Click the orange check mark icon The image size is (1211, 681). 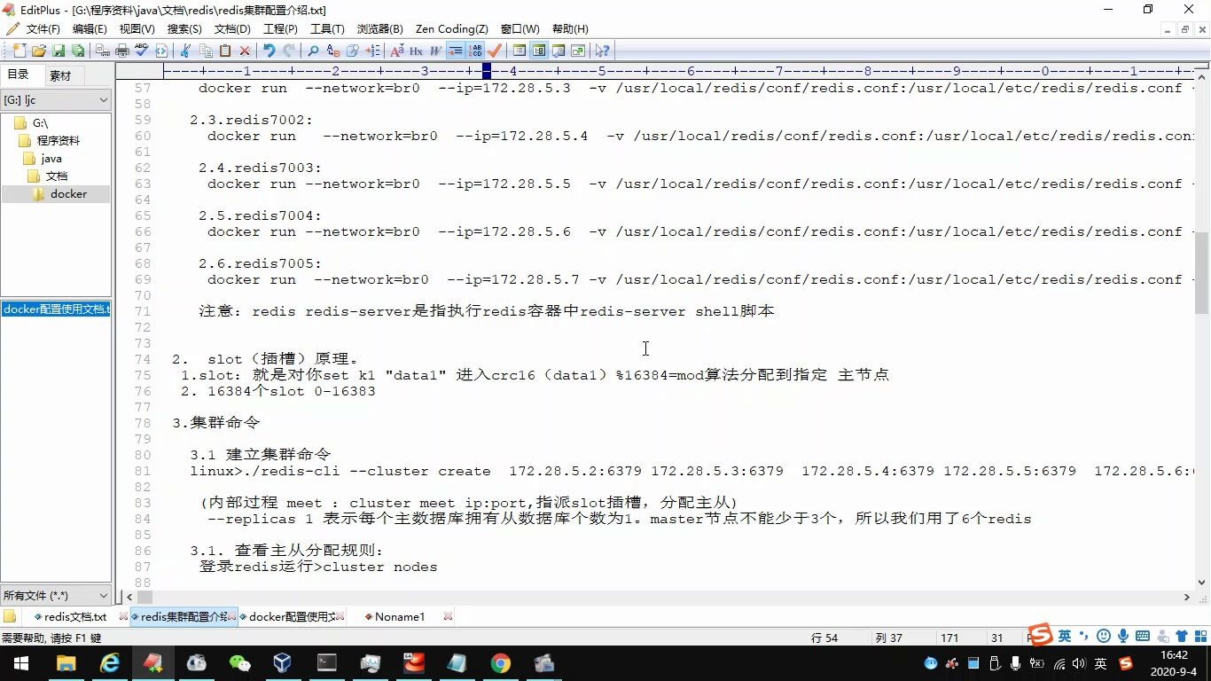click(495, 51)
